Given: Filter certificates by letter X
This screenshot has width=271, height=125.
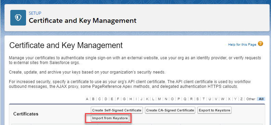Looking at the screenshot, I should point(229,99).
